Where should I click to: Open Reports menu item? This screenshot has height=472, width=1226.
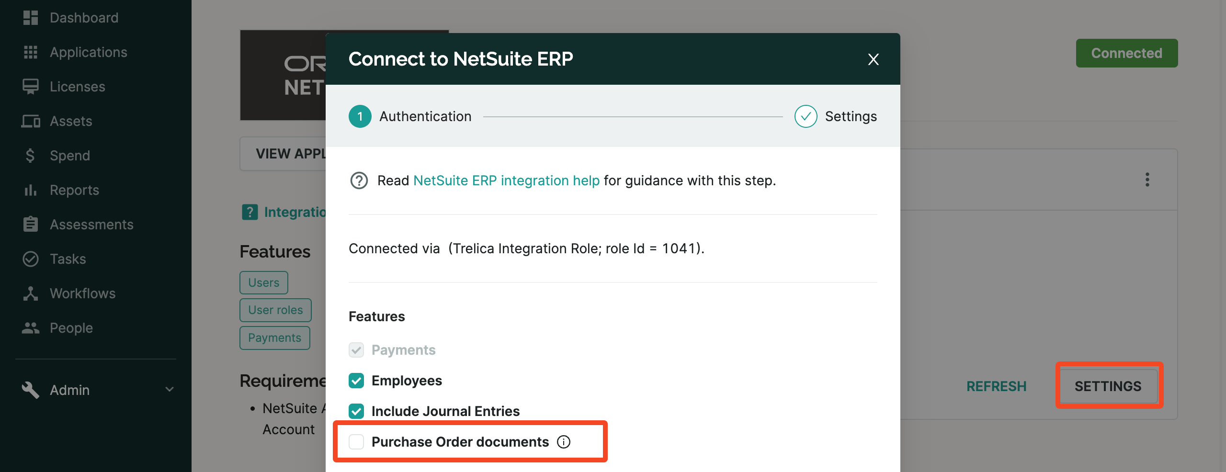(x=74, y=190)
